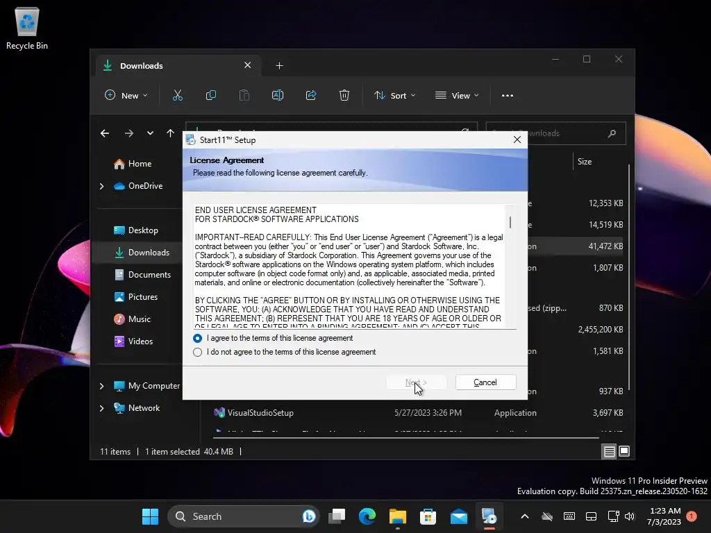Click the Cancel button in Start11 Setup
Image resolution: width=711 pixels, height=533 pixels.
pos(485,382)
